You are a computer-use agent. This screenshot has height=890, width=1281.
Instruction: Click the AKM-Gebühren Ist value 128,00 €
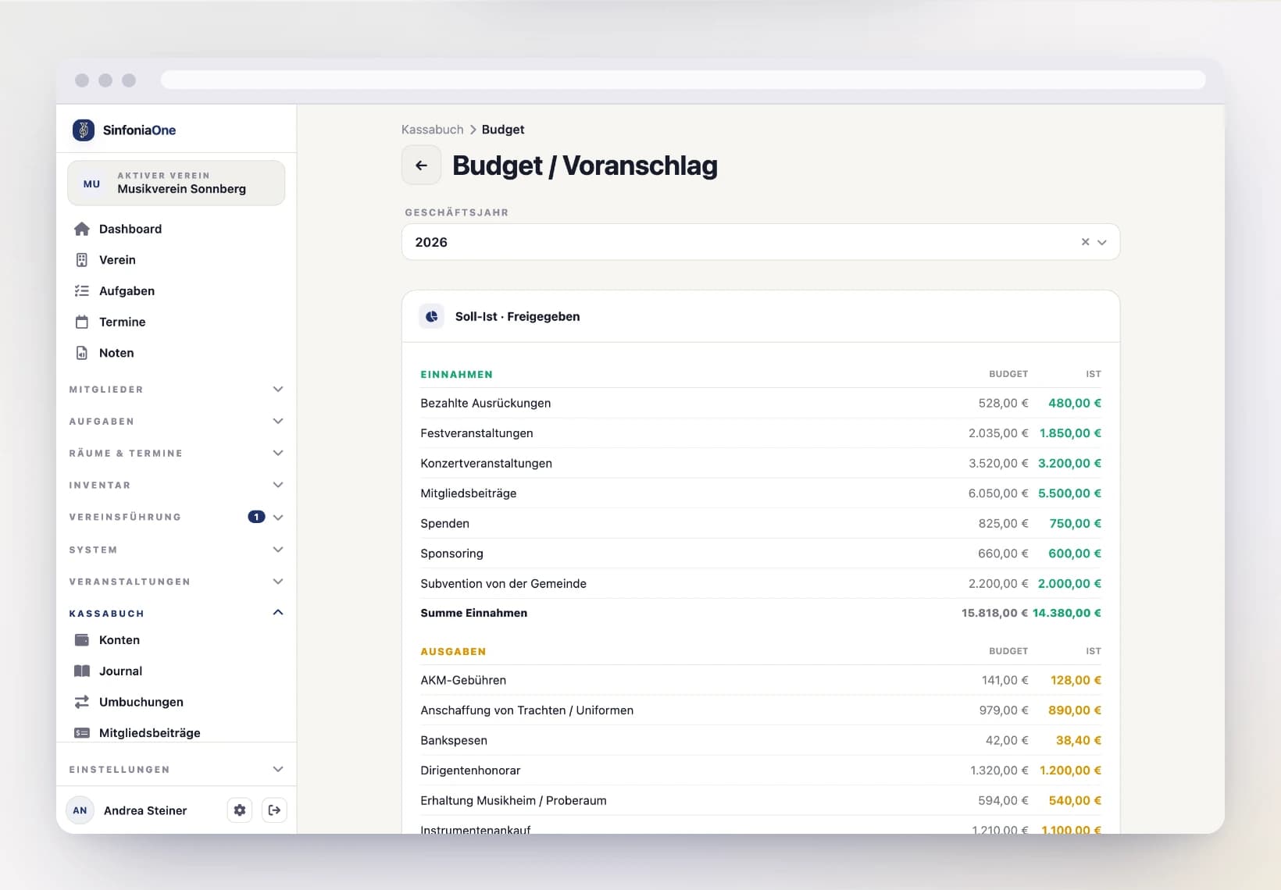(x=1076, y=681)
